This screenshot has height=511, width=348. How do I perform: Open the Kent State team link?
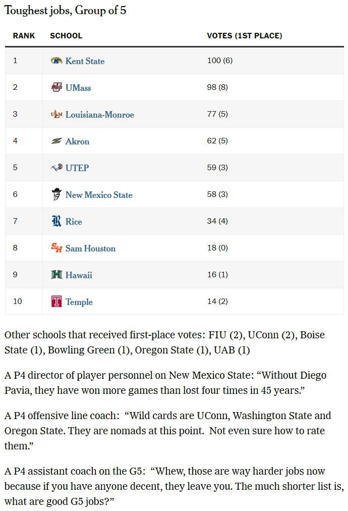(85, 61)
